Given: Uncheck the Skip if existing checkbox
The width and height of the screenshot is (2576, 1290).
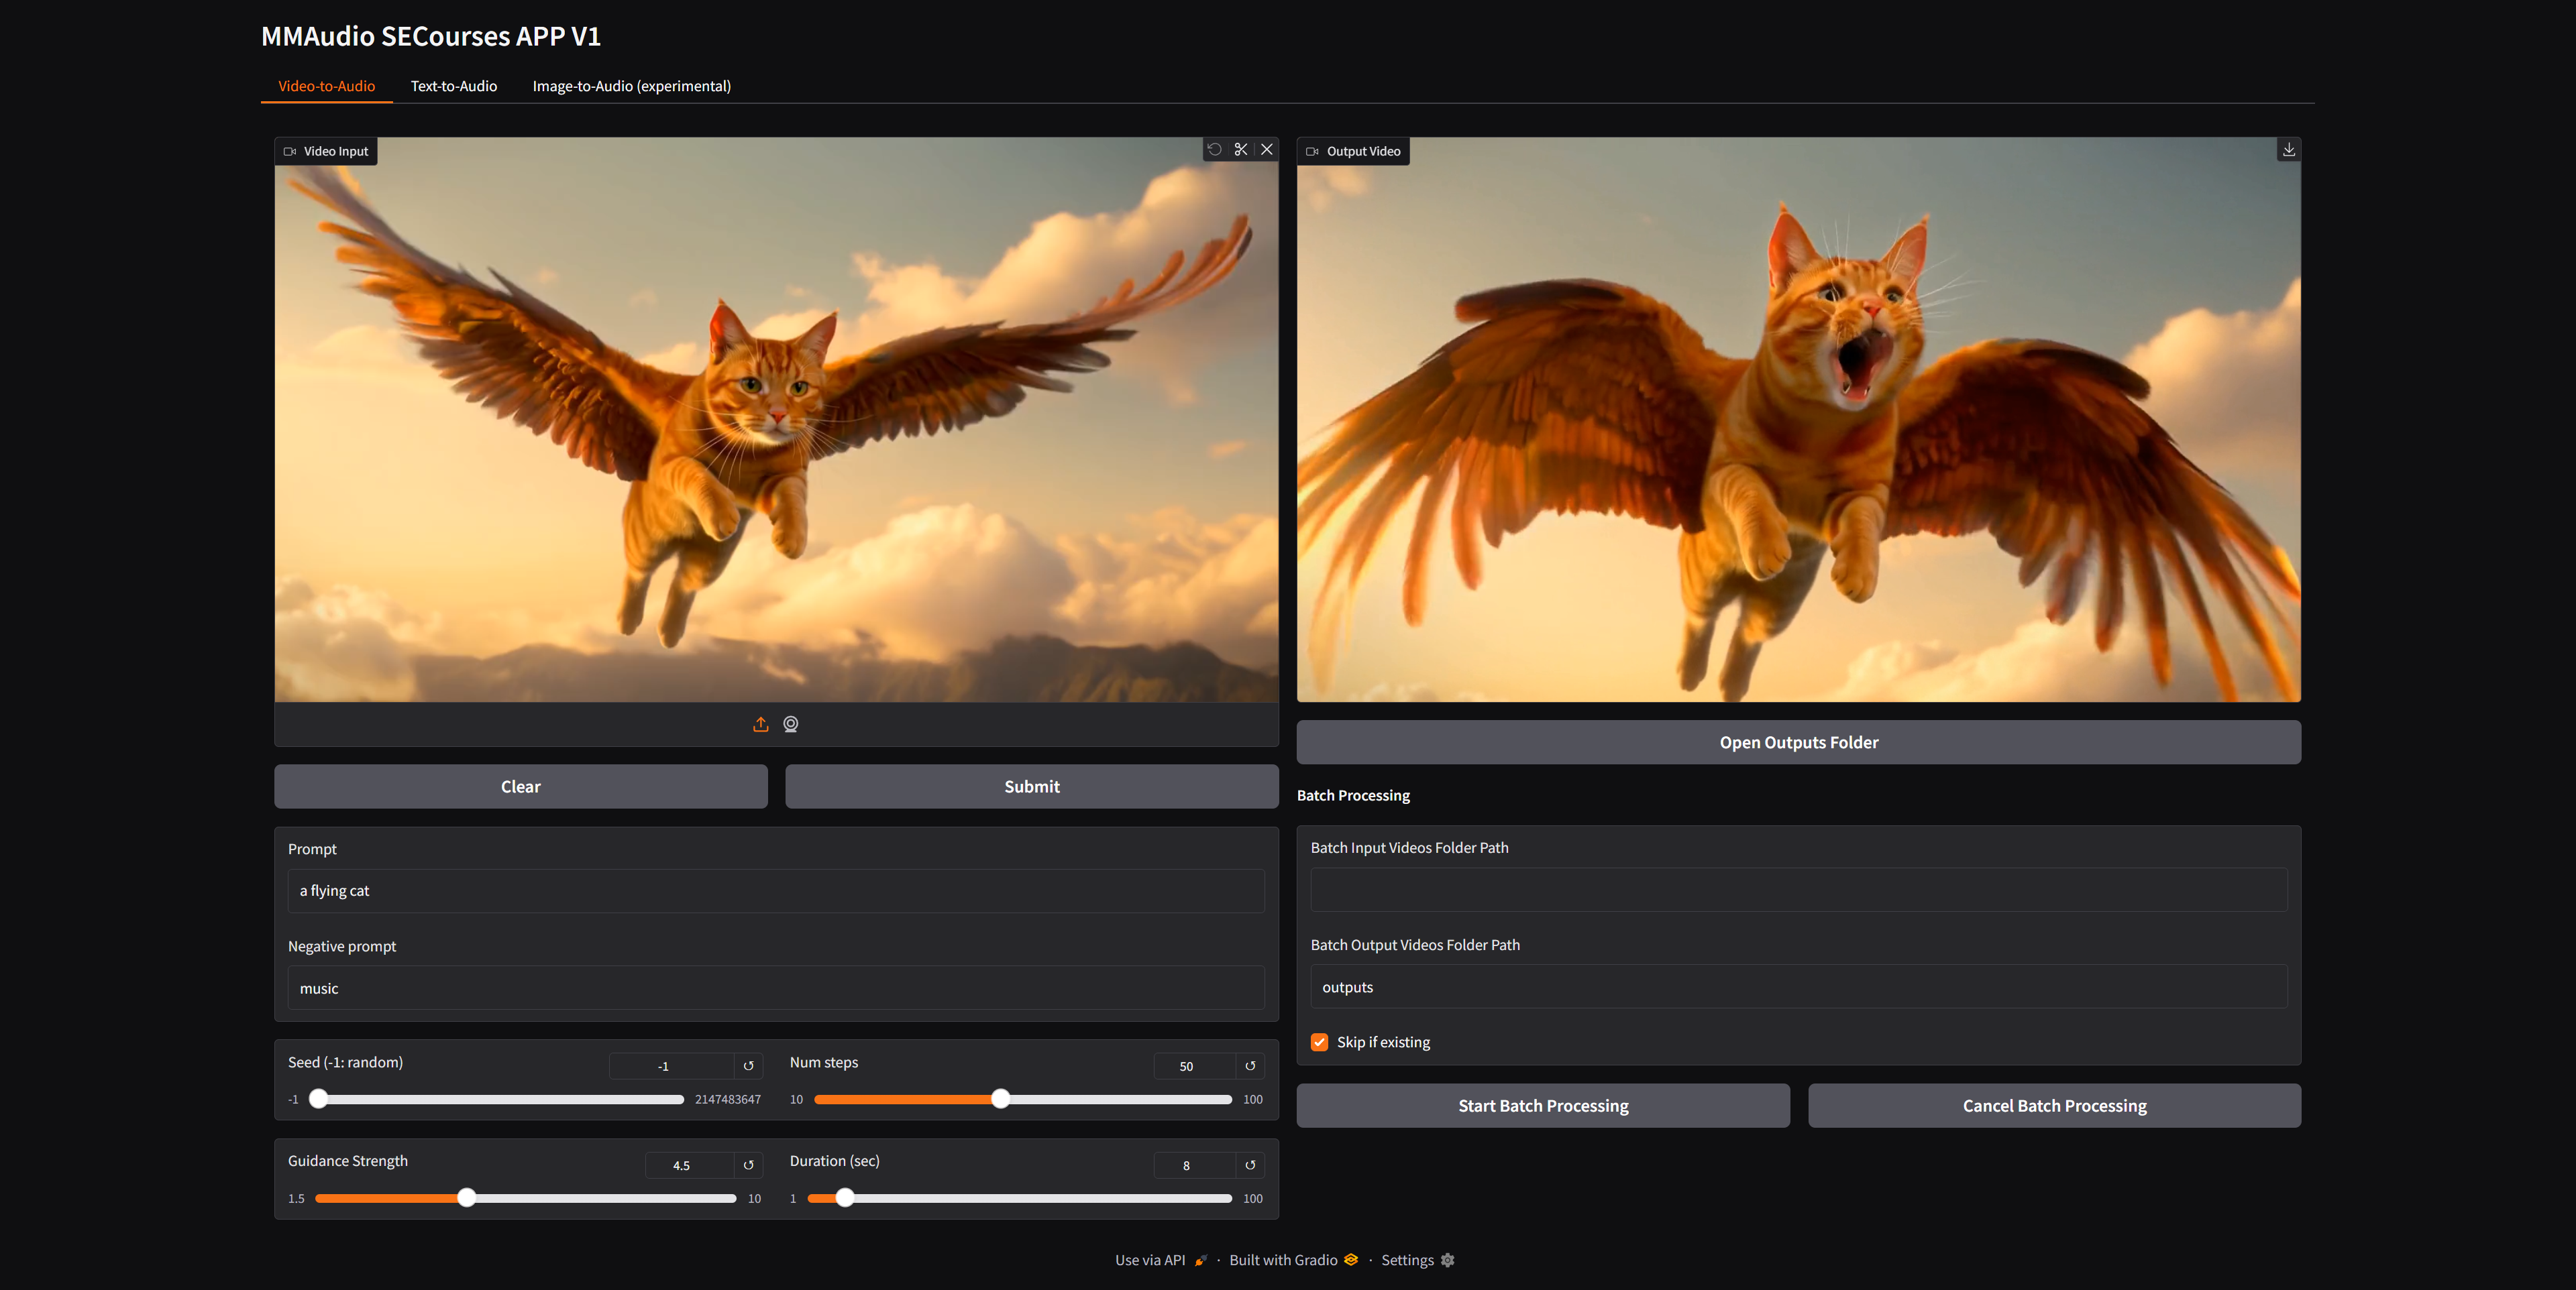Looking at the screenshot, I should tap(1319, 1042).
